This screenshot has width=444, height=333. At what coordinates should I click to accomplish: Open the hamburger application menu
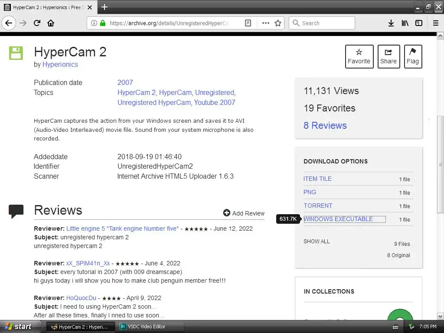coord(436,23)
